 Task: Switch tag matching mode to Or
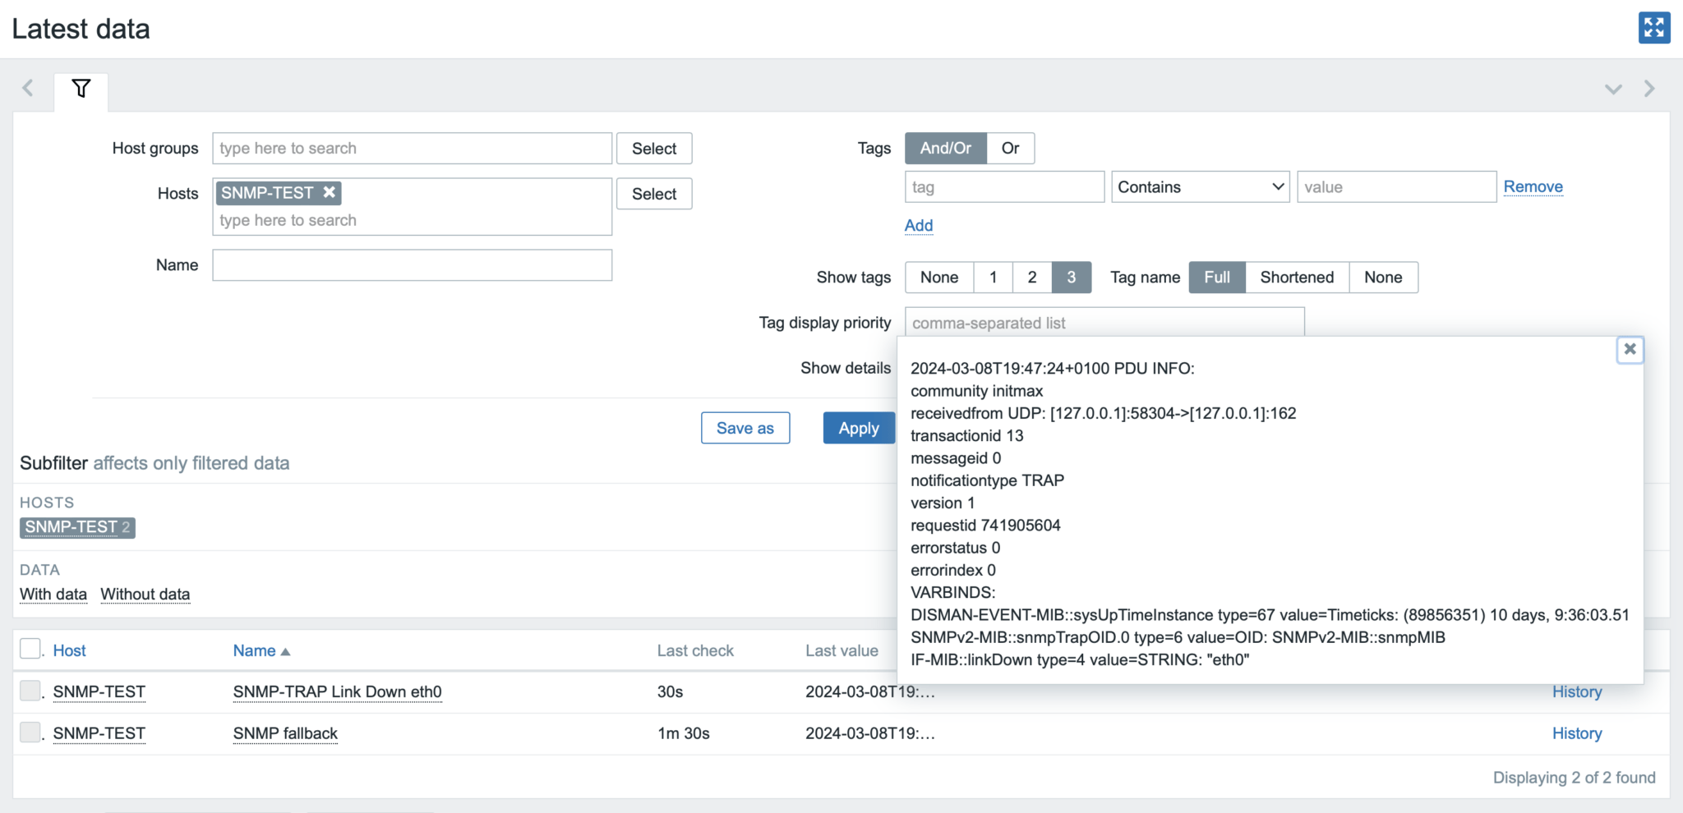click(1010, 148)
